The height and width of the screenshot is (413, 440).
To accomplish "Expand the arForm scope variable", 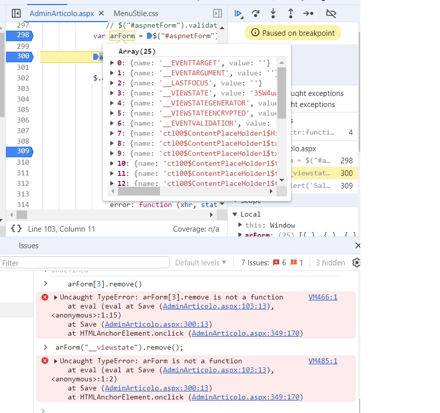I will tap(240, 235).
